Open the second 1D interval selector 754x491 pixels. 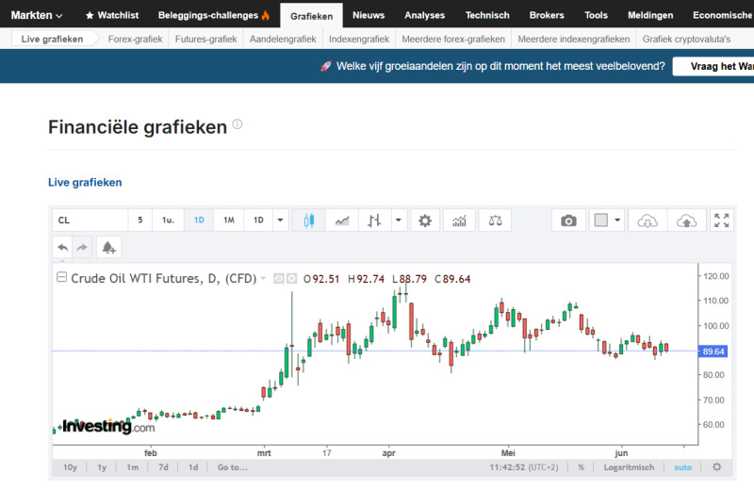(x=258, y=221)
